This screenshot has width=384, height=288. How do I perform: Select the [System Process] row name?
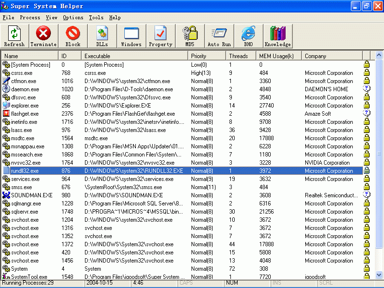click(31, 65)
